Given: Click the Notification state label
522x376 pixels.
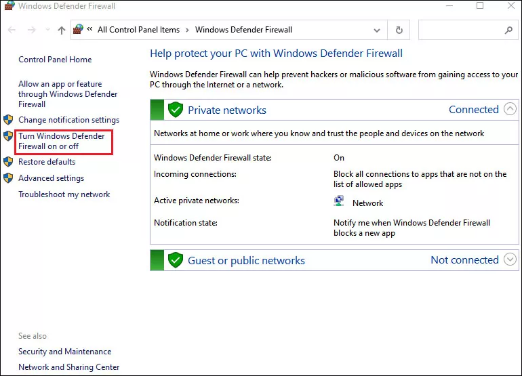Looking at the screenshot, I should 186,223.
